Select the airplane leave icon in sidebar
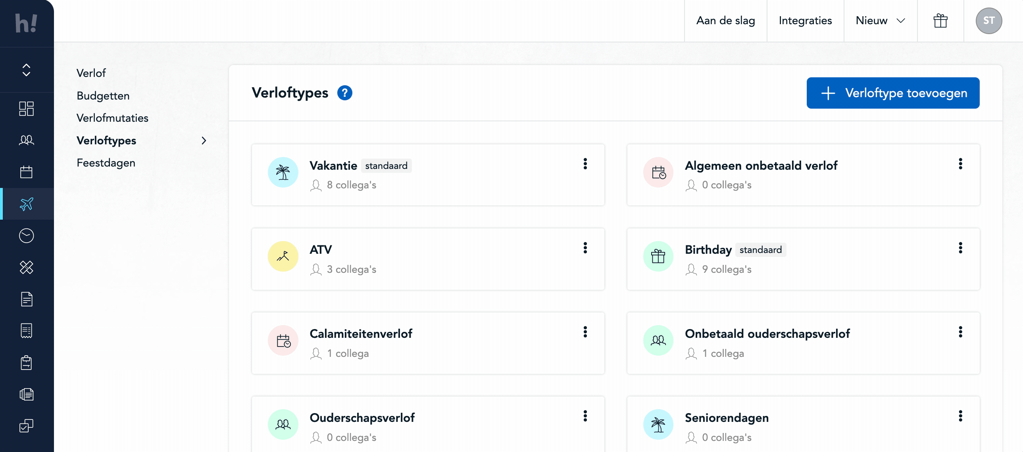Image resolution: width=1023 pixels, height=452 pixels. click(x=26, y=203)
